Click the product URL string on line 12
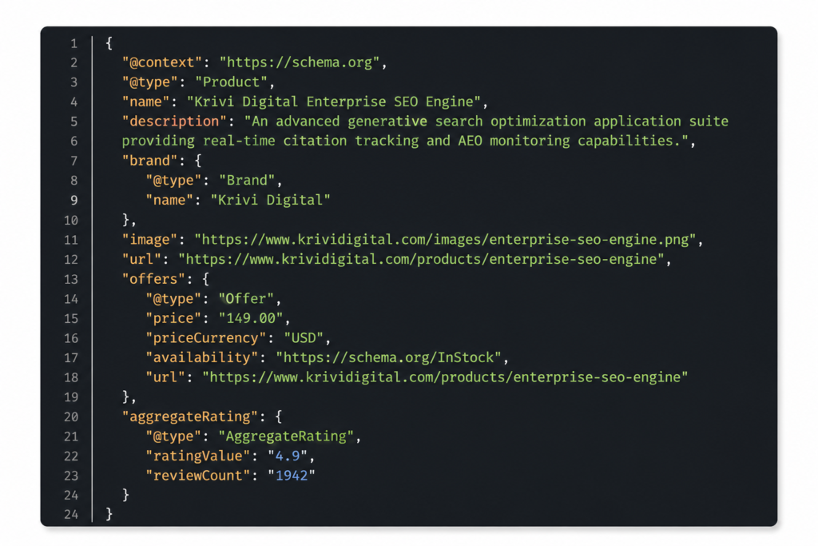This screenshot has width=818, height=546. (x=422, y=260)
